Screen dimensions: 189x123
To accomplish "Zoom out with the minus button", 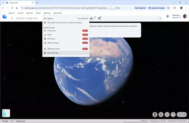I will (179, 115).
